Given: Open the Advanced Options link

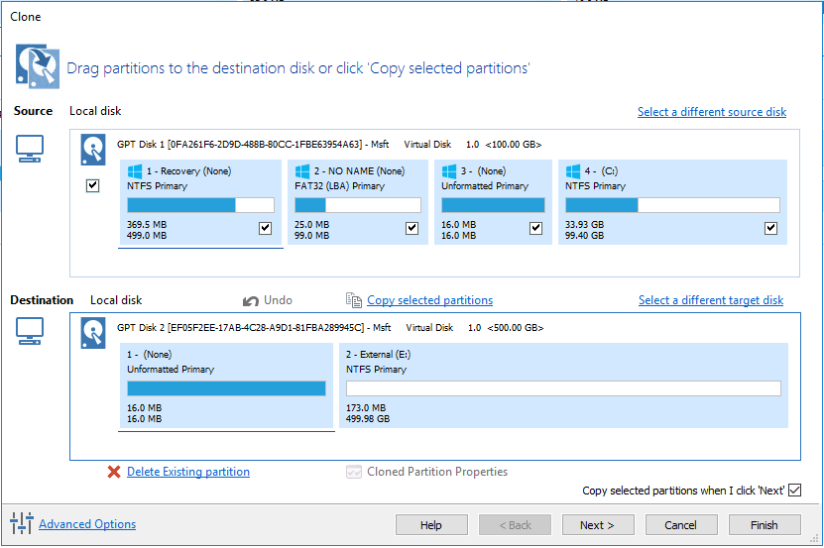Looking at the screenshot, I should click(87, 524).
